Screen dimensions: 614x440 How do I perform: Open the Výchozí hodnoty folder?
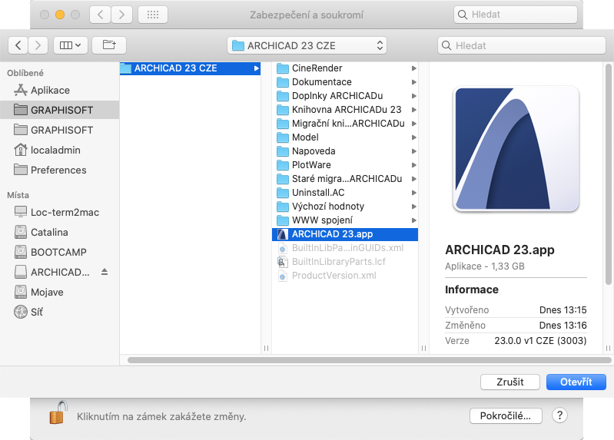[x=345, y=207]
